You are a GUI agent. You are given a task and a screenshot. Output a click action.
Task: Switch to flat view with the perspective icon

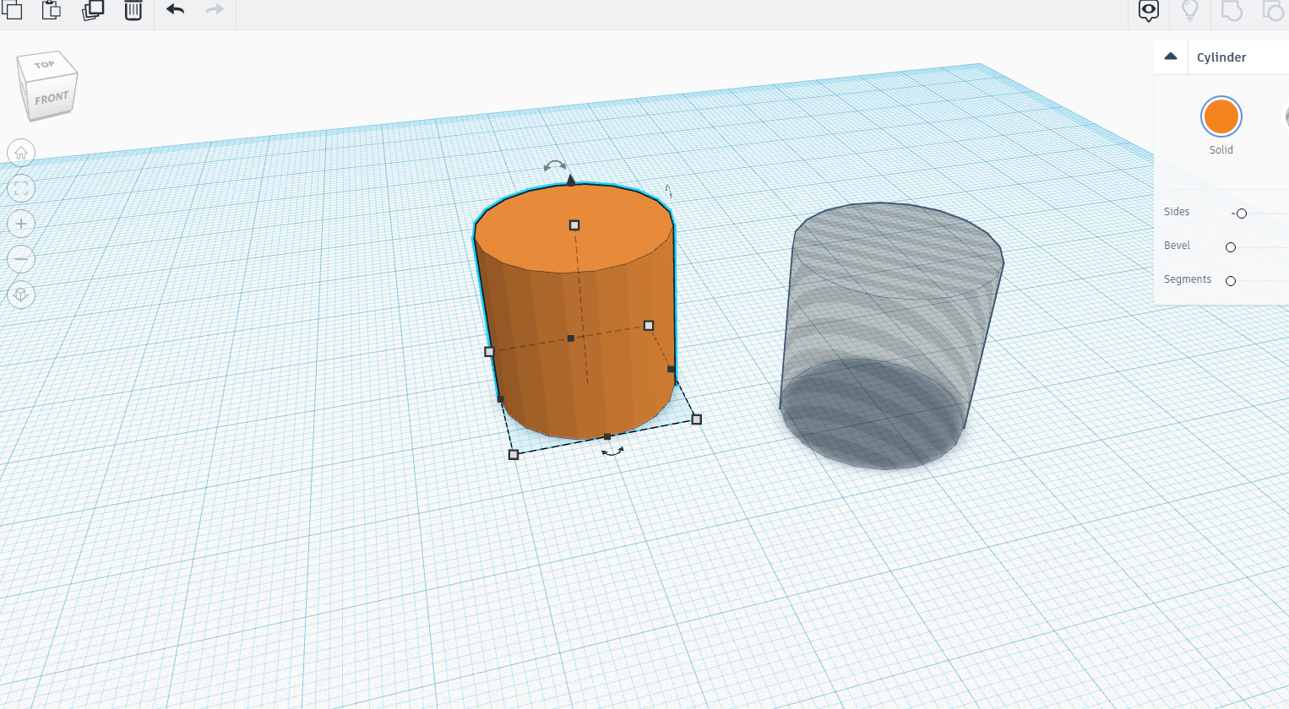point(20,295)
